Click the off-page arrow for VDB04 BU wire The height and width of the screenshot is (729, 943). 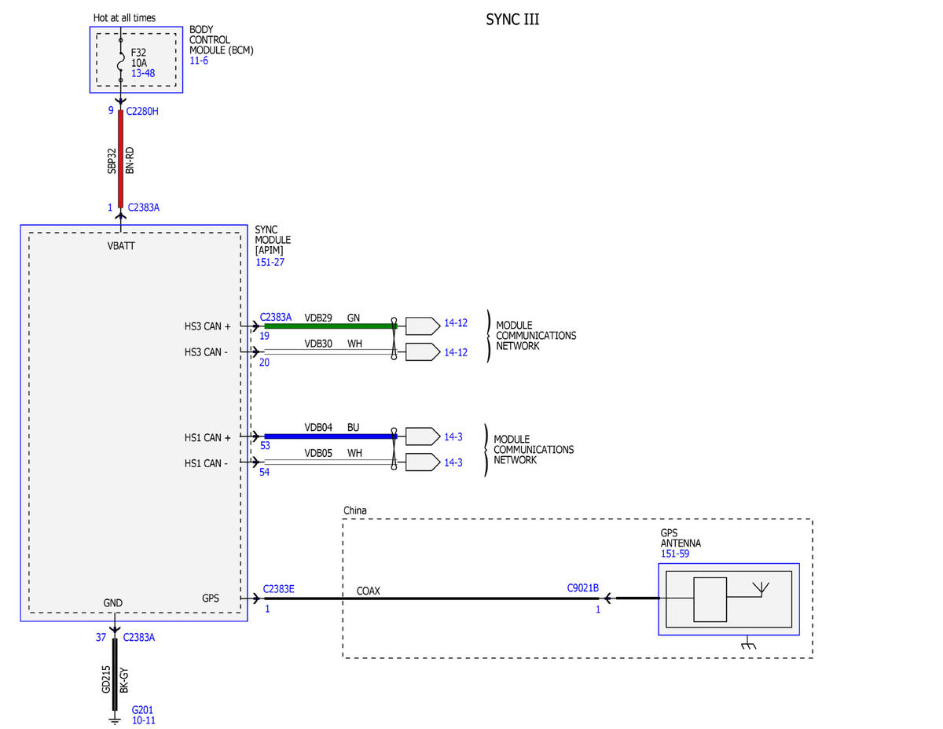click(x=423, y=436)
